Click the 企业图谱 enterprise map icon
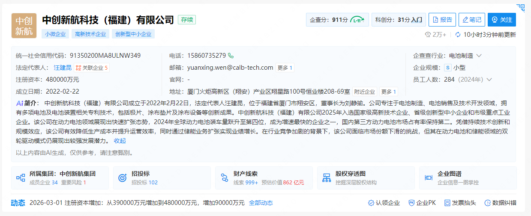 point(428,178)
